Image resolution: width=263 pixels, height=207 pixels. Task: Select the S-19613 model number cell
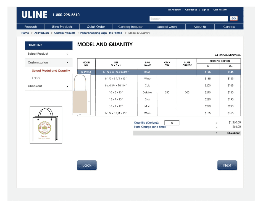point(86,72)
